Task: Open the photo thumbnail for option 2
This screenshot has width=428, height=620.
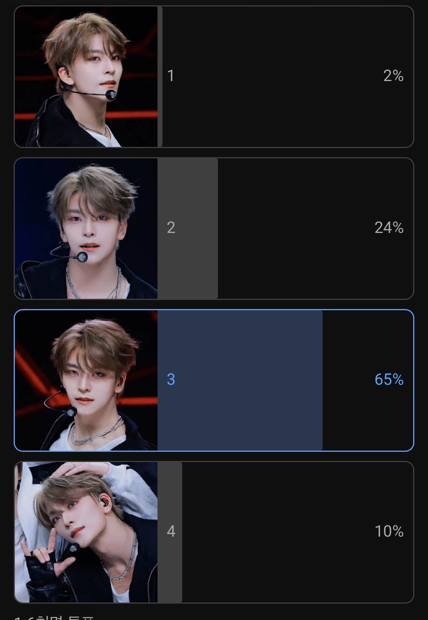Action: [x=86, y=228]
